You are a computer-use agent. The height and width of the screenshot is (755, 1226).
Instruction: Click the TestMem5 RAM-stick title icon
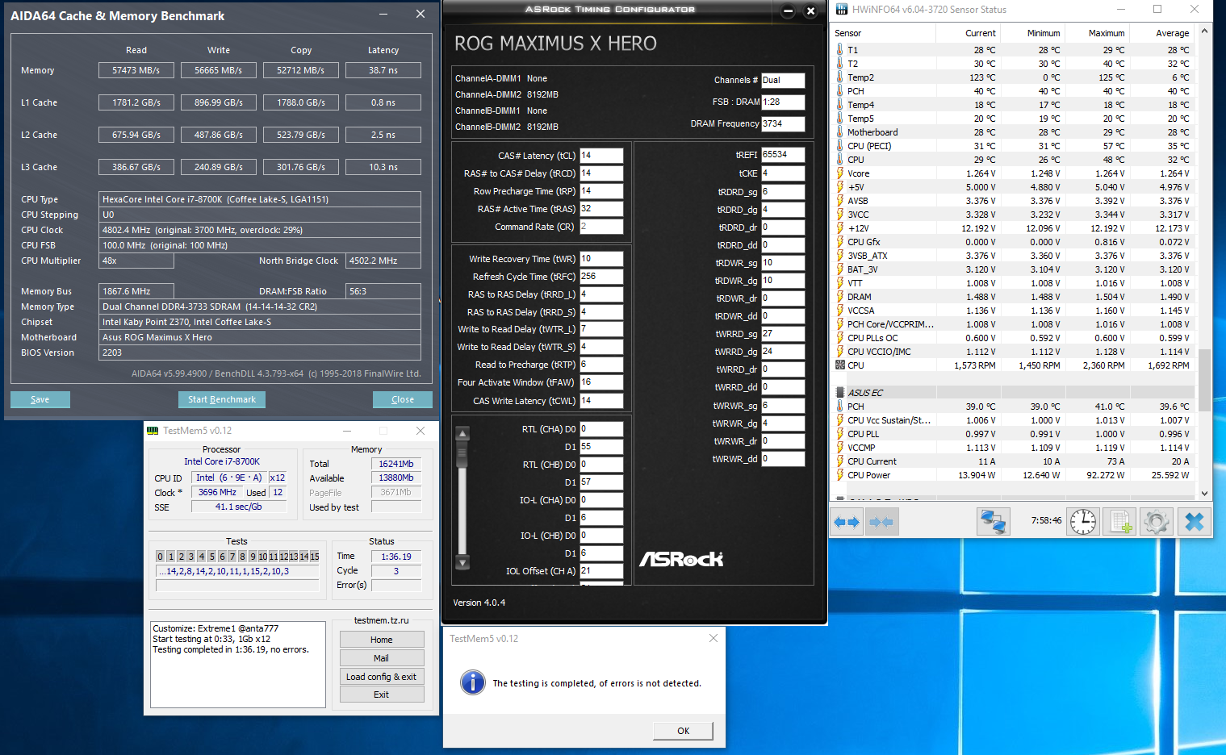(x=153, y=431)
